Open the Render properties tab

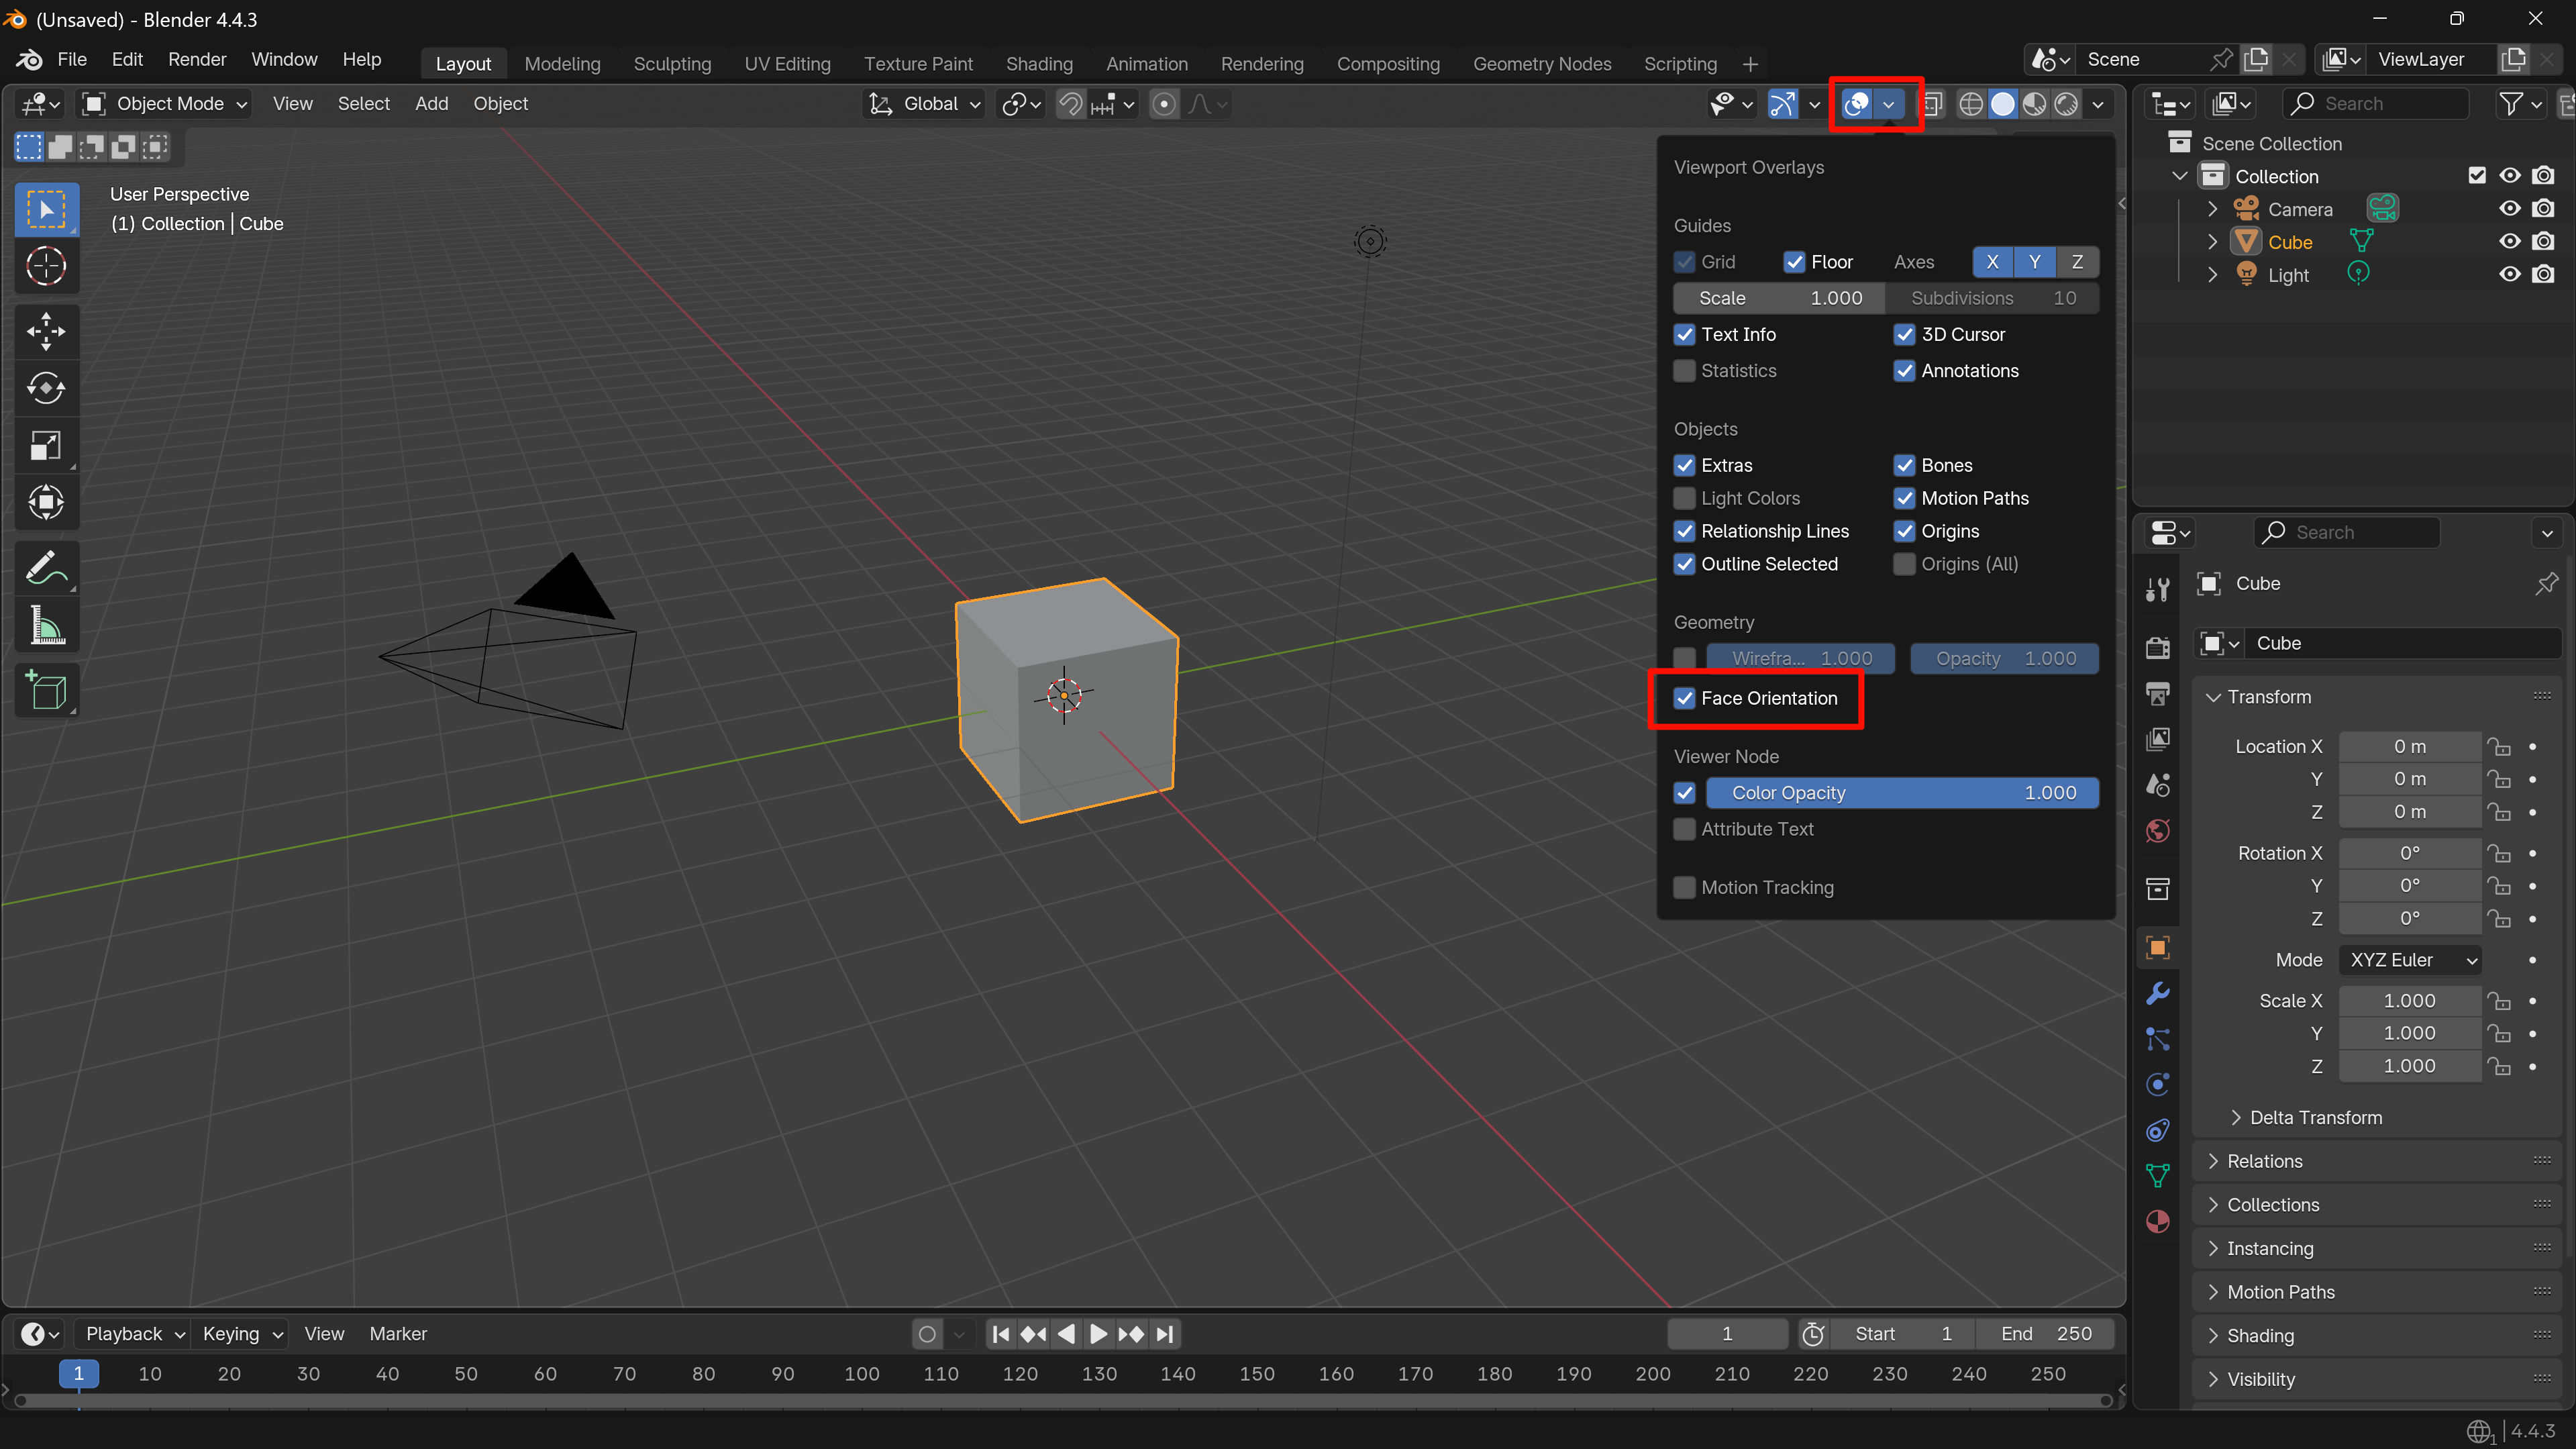click(x=2157, y=648)
